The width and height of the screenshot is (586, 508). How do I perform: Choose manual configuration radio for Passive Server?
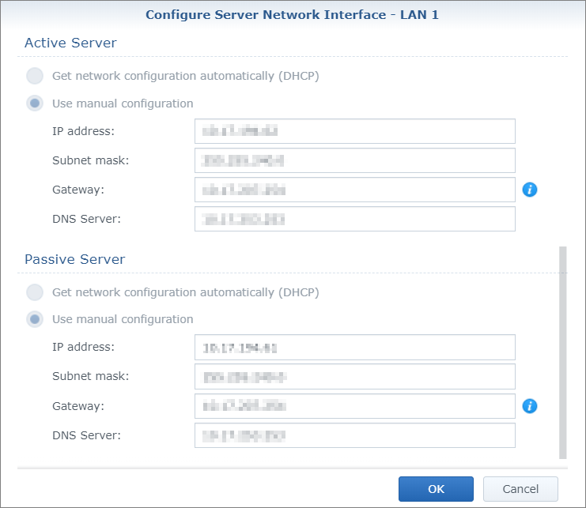click(x=35, y=319)
